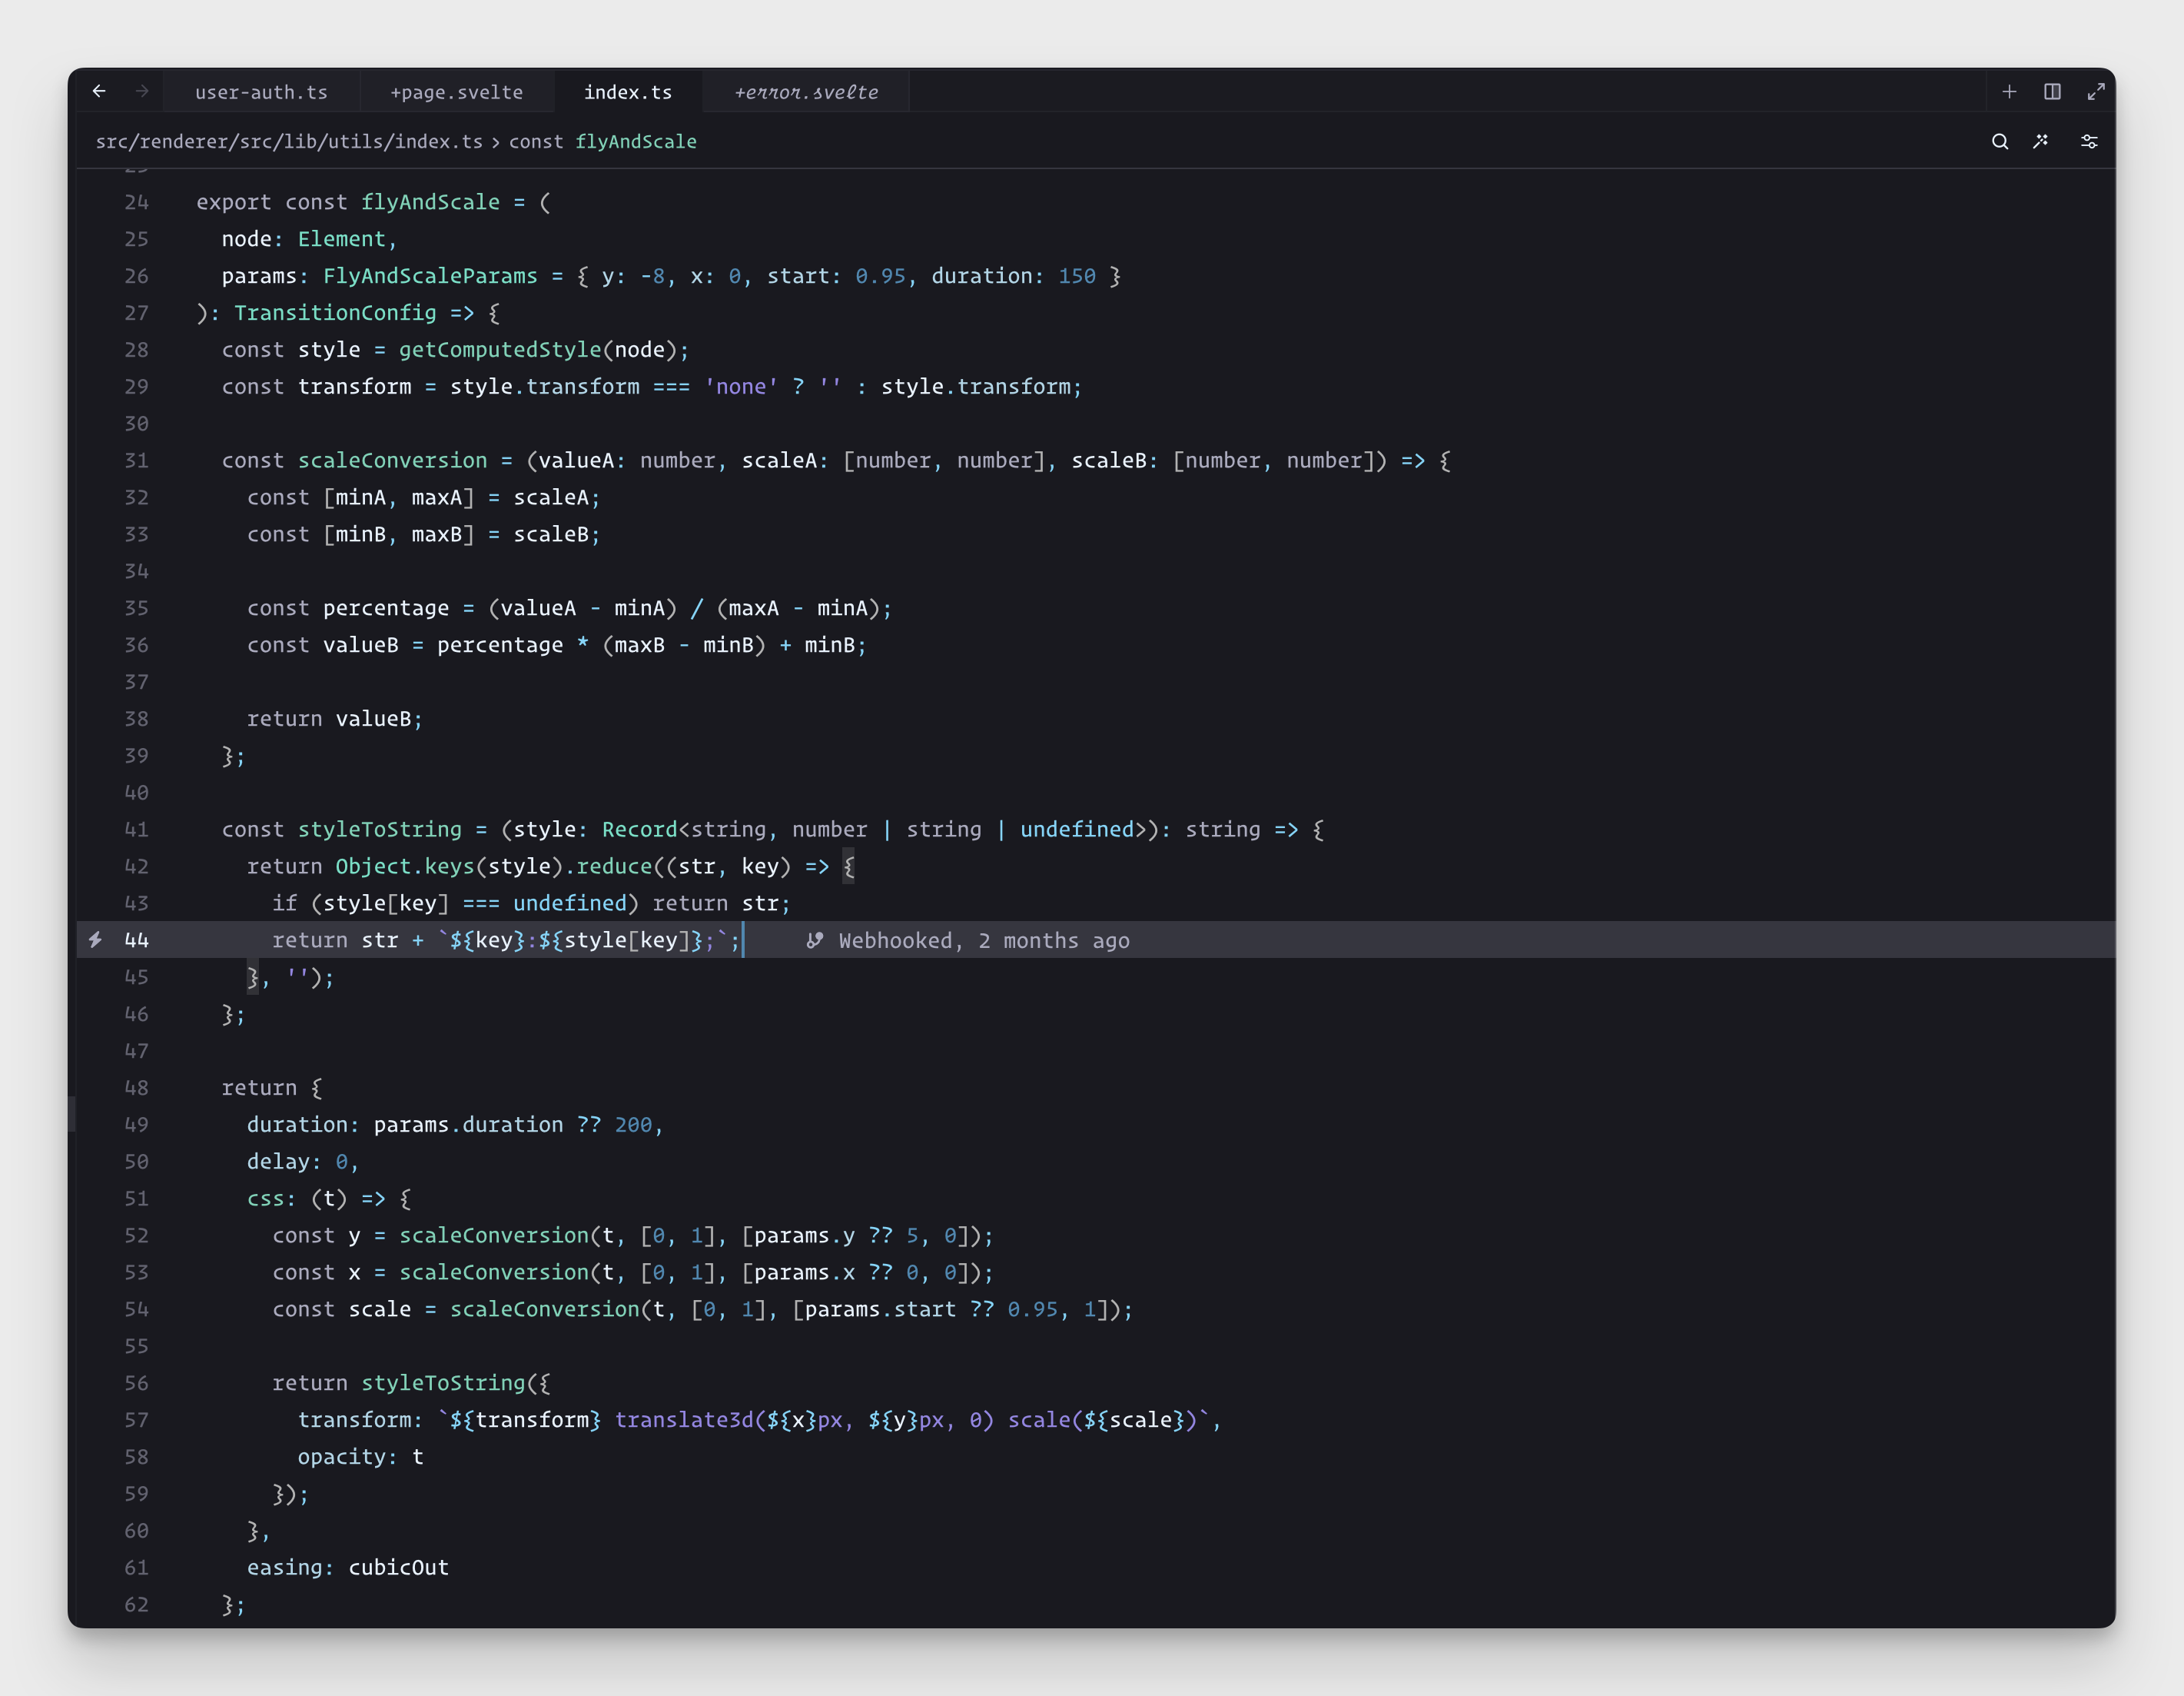Go back with the left arrow
Viewport: 2184px width, 1696px height.
click(x=99, y=91)
